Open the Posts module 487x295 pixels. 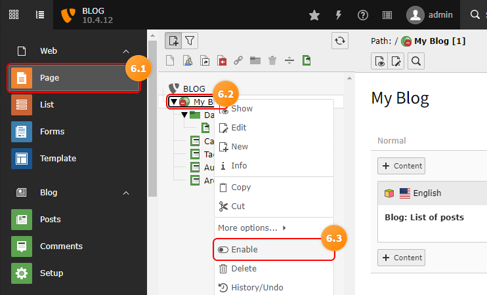[x=50, y=220]
